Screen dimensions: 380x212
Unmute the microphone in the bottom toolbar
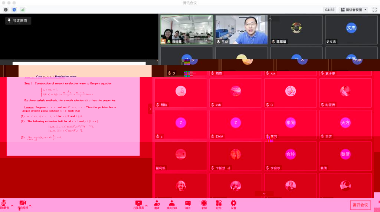pyautogui.click(x=4, y=203)
